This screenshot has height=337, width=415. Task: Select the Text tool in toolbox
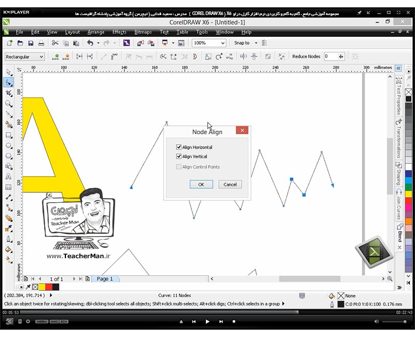8,177
